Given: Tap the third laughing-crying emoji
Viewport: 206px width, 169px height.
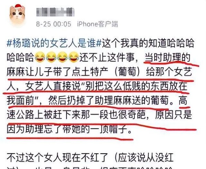Looking at the screenshot, I should pos(62,57).
